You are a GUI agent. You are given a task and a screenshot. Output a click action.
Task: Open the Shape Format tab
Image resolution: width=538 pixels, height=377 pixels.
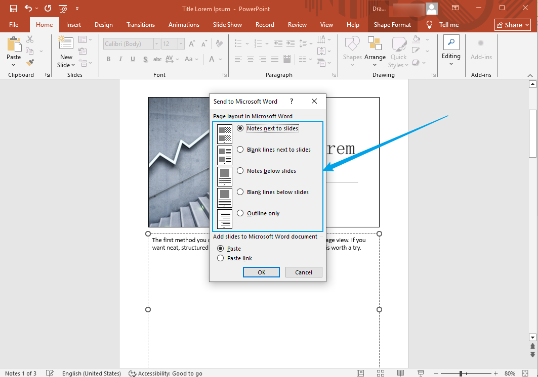392,24
